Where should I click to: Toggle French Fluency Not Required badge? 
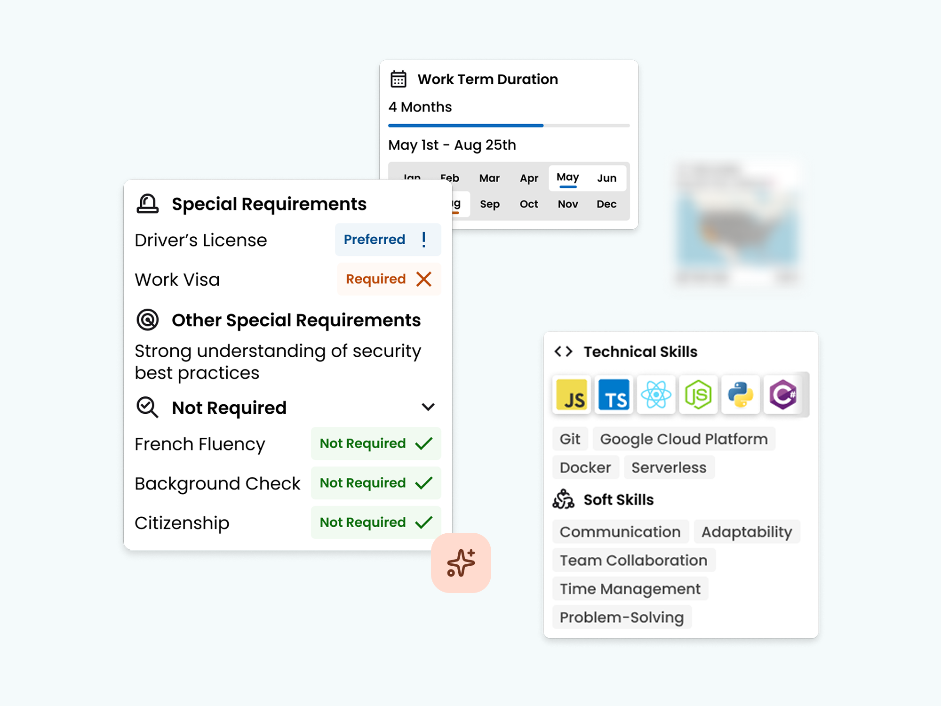coord(375,443)
